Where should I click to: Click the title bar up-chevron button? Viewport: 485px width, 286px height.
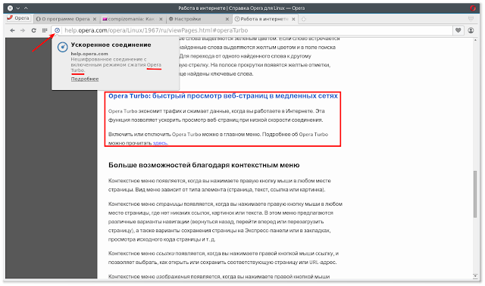26,8
